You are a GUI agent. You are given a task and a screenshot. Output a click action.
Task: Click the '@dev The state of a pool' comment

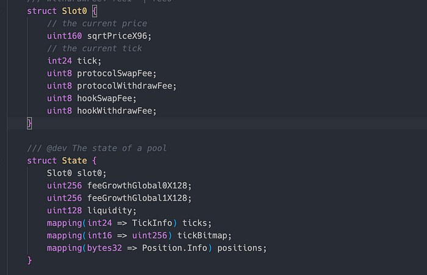coord(96,148)
